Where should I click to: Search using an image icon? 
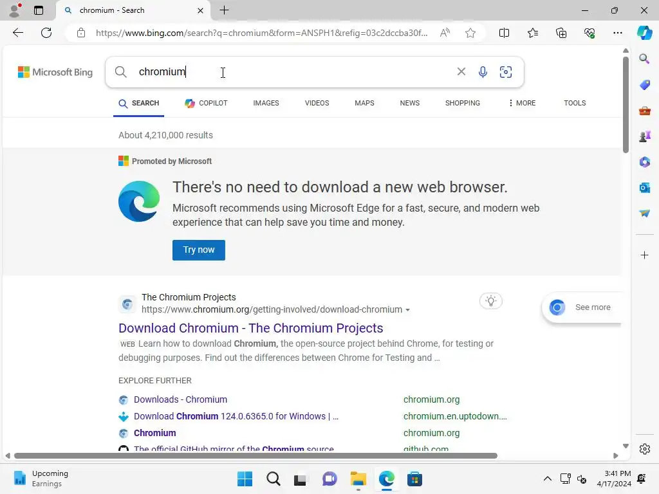coord(506,72)
